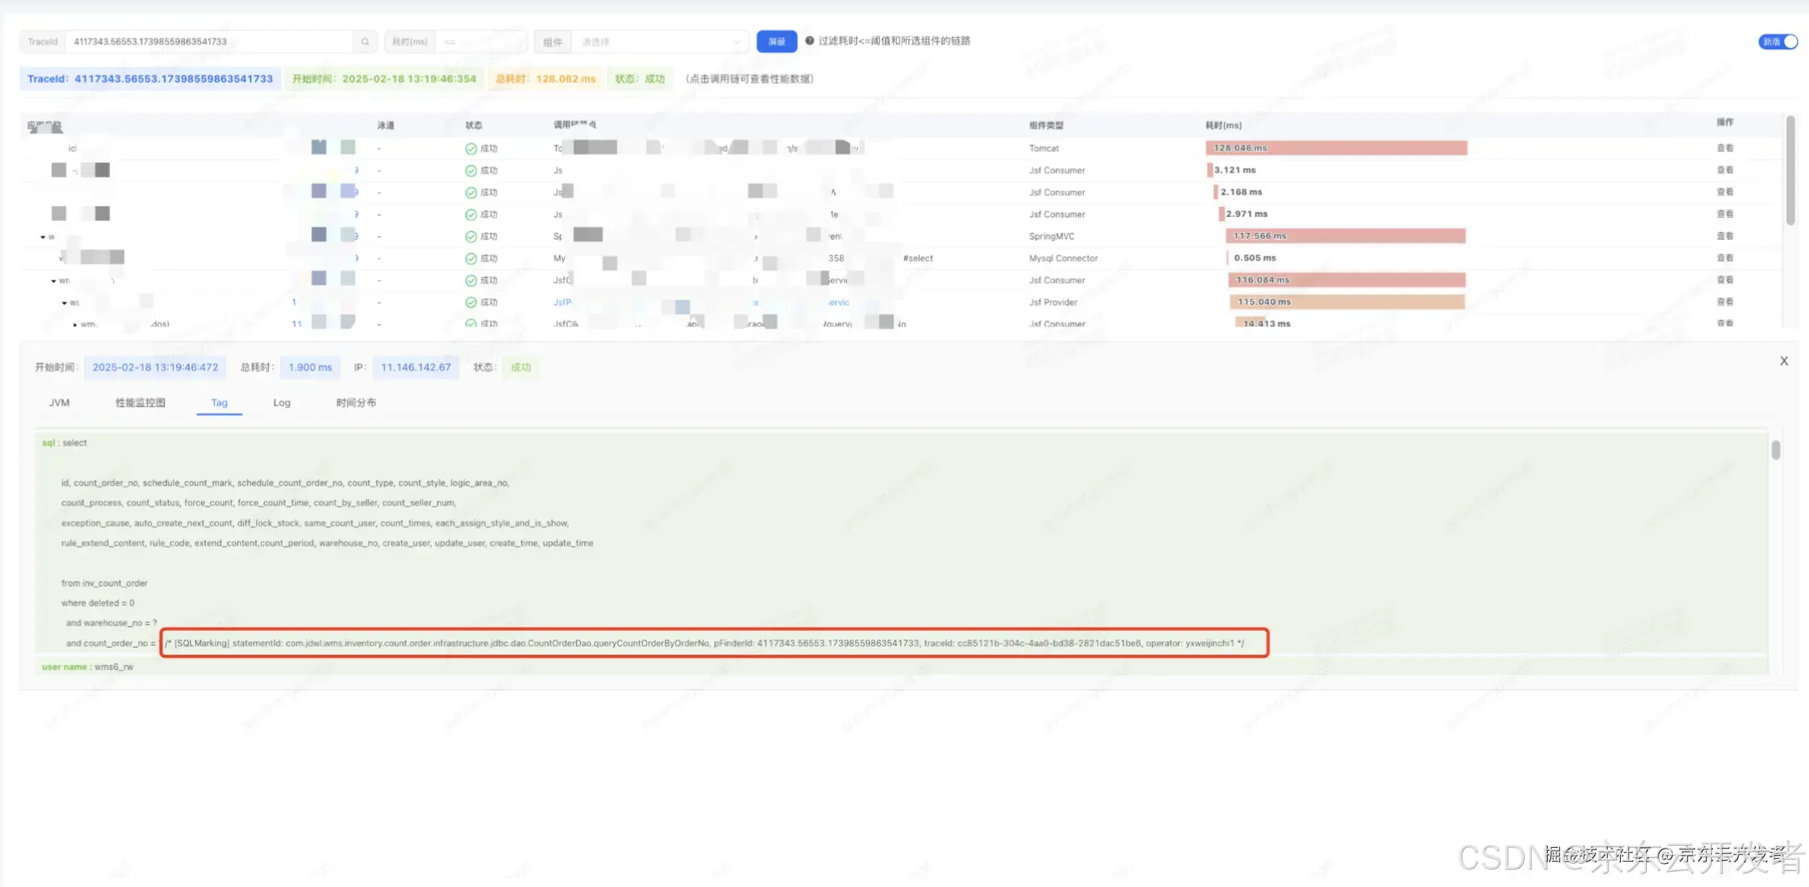Open the 时间分布 tab

coord(356,403)
